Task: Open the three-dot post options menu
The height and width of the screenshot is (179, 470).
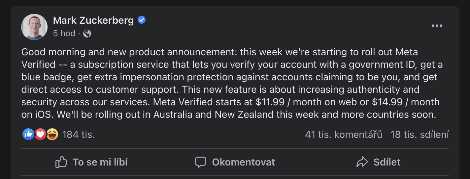Action: (437, 26)
